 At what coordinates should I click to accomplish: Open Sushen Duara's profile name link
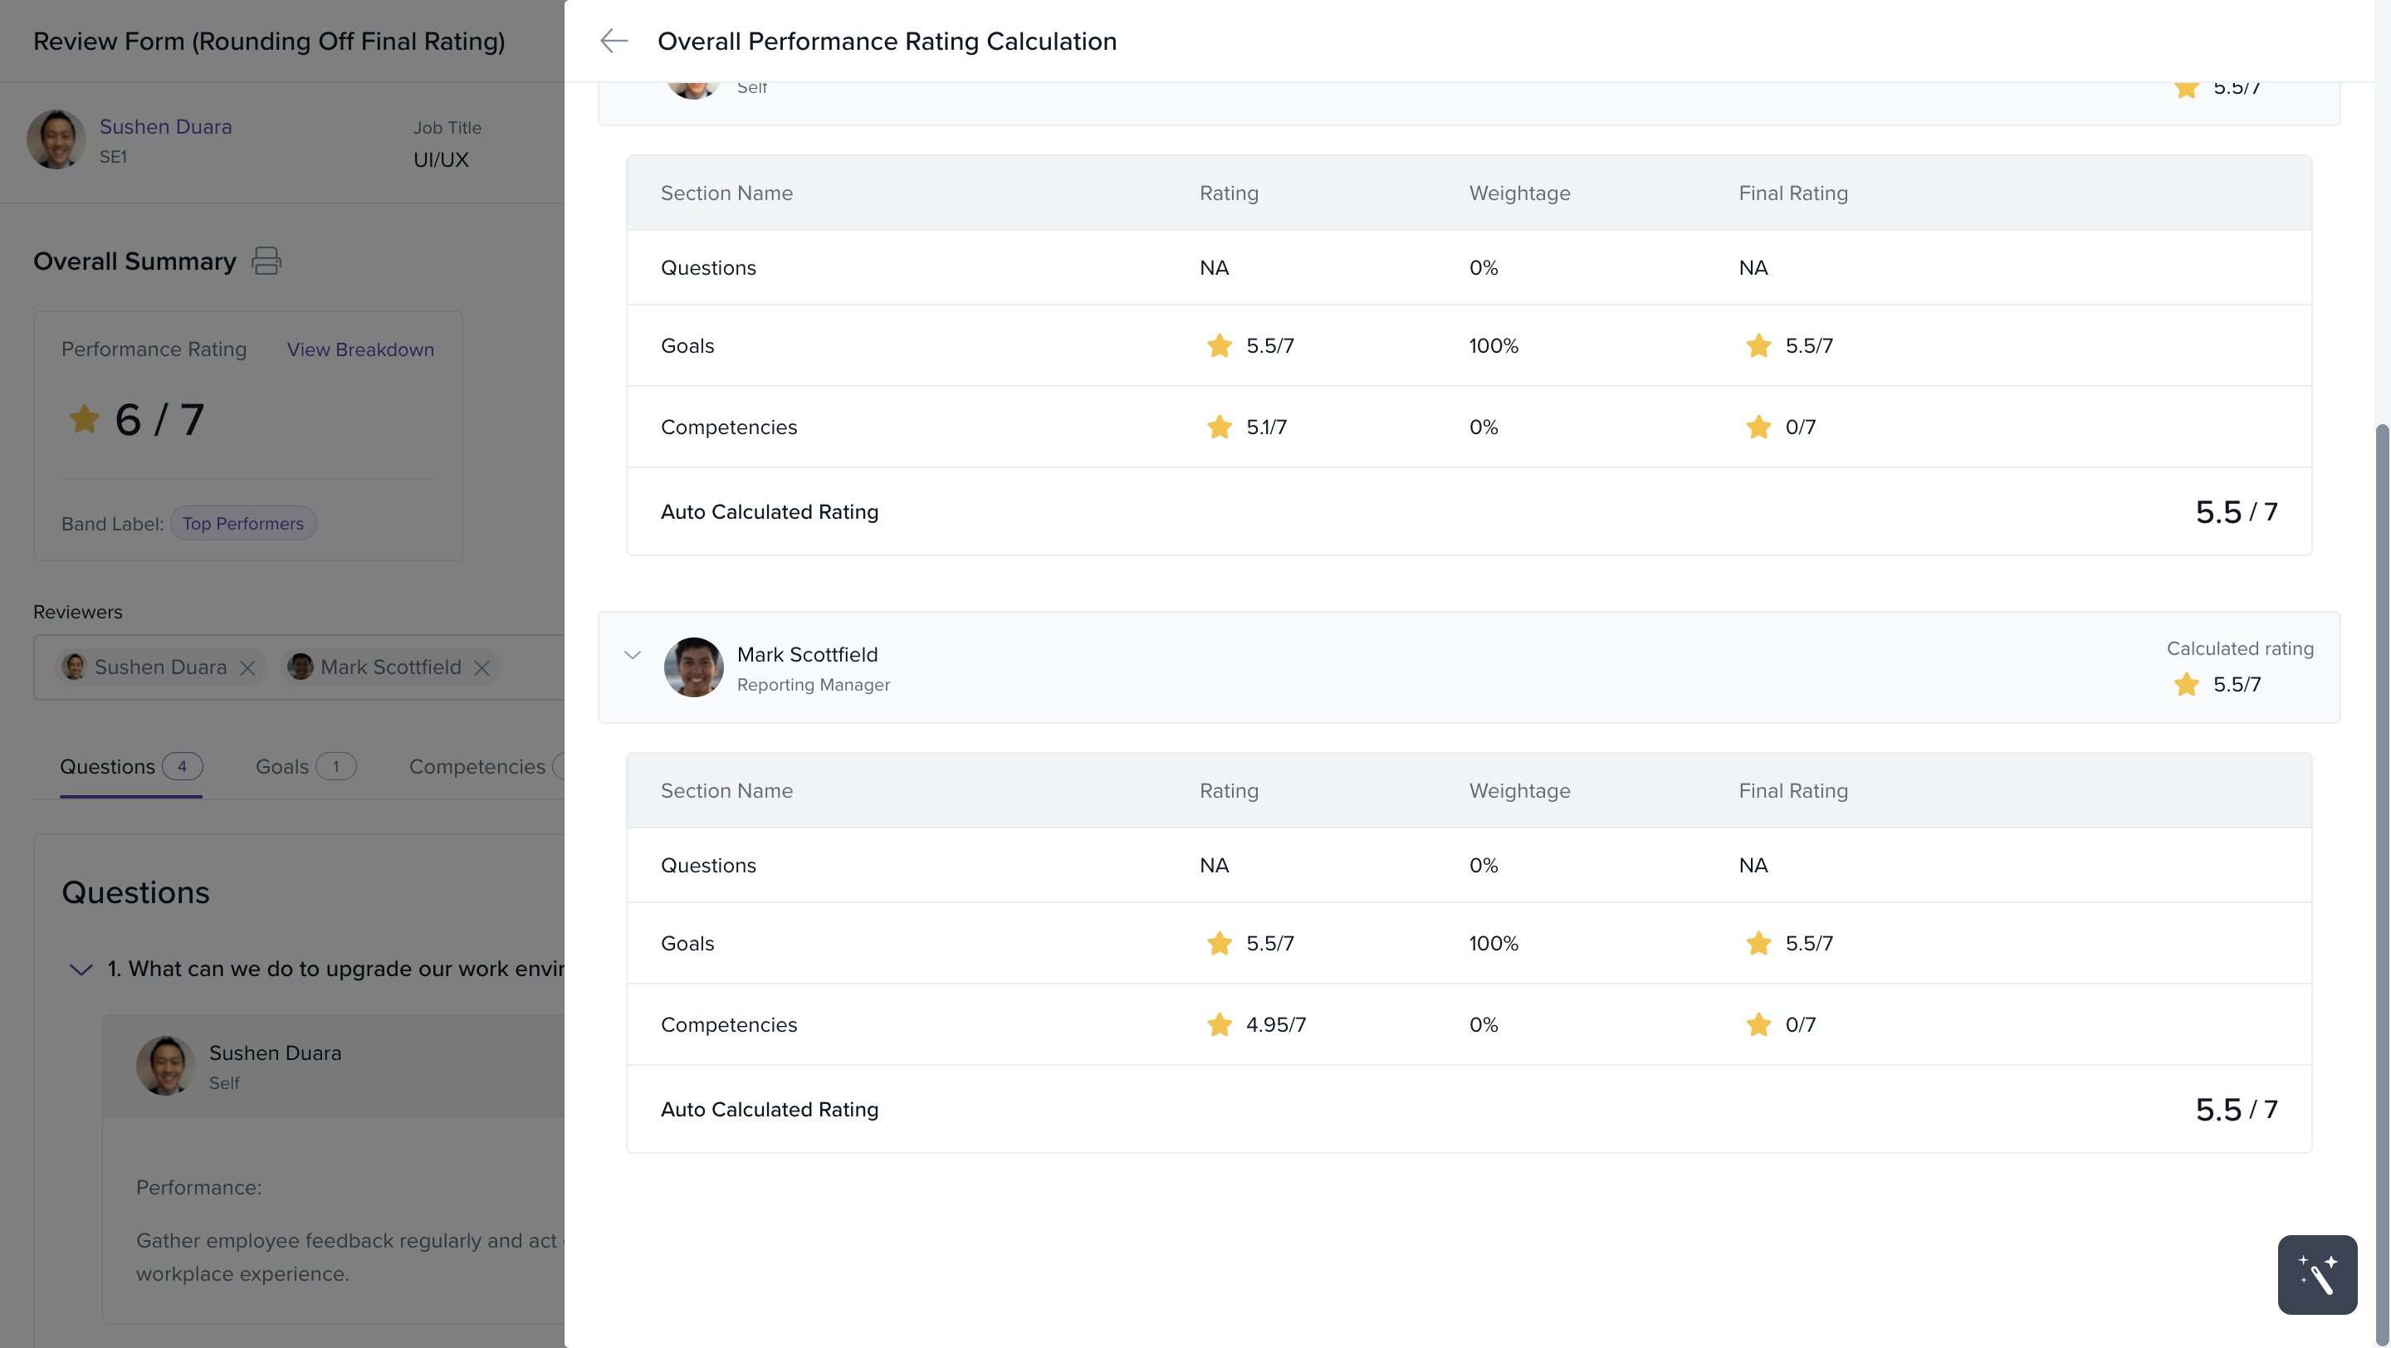coord(165,126)
